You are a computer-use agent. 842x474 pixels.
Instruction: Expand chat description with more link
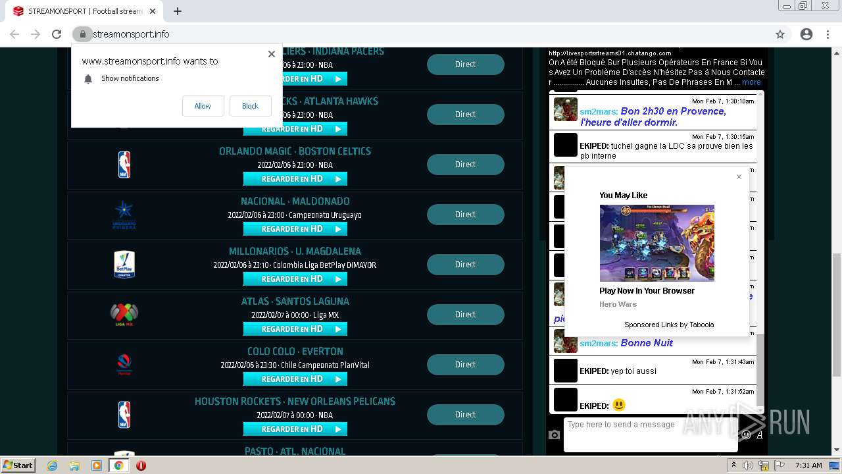click(751, 82)
